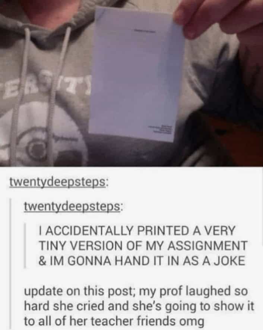Click the 'update on this post' text line
This screenshot has height=330, width=263.
tap(136, 292)
